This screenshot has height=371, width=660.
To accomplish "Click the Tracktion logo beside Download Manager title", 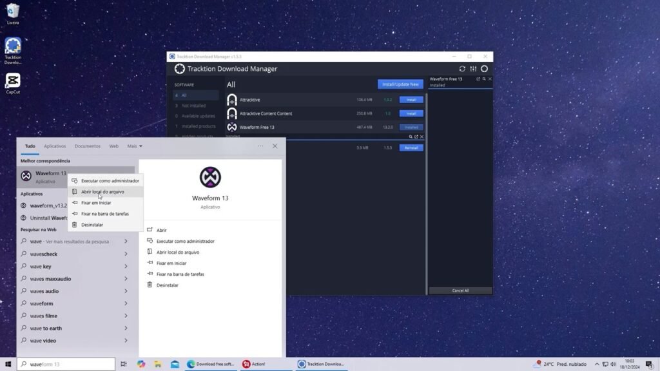I will (x=180, y=68).
